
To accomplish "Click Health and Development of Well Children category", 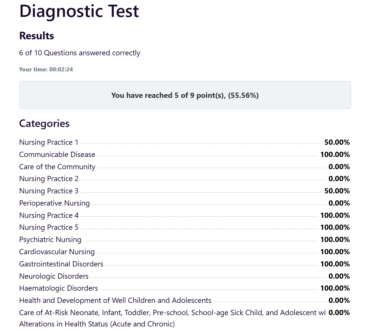I will (x=184, y=301).
